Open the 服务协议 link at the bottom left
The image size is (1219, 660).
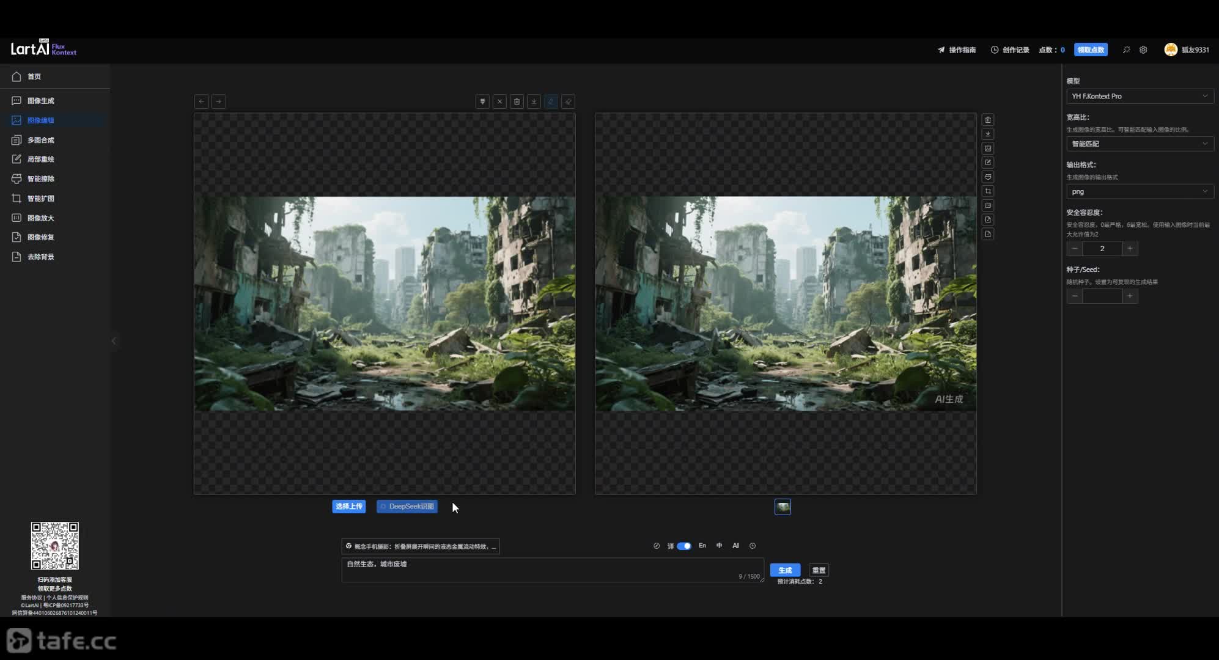[x=32, y=598]
